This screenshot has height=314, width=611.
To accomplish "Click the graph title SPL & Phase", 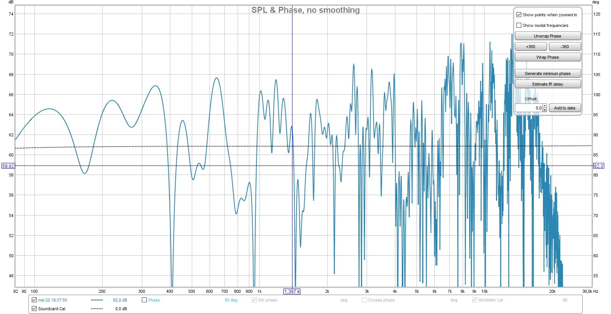I will pyautogui.click(x=305, y=10).
